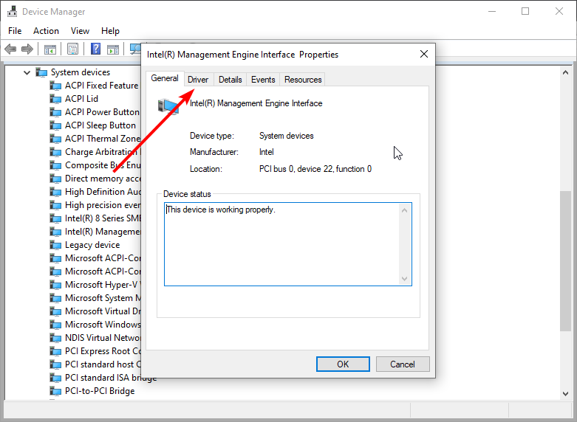Click the Properties toolbar icon
The height and width of the screenshot is (422, 577).
pyautogui.click(x=72, y=49)
